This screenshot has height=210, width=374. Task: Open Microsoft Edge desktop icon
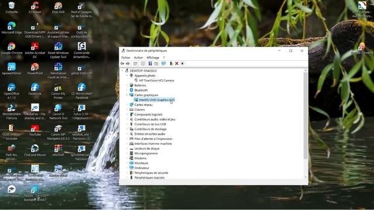click(x=12, y=28)
